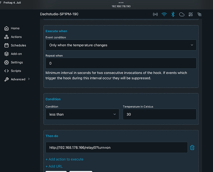Click the date Freitag 4. Juli
The width and height of the screenshot is (213, 172).
pyautogui.click(x=12, y=2)
